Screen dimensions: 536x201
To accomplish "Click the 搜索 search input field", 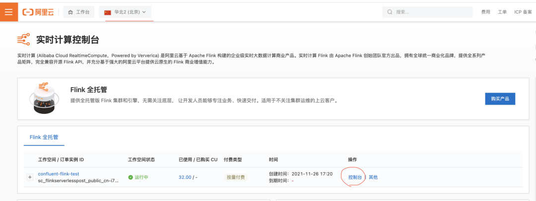I will pos(427,12).
